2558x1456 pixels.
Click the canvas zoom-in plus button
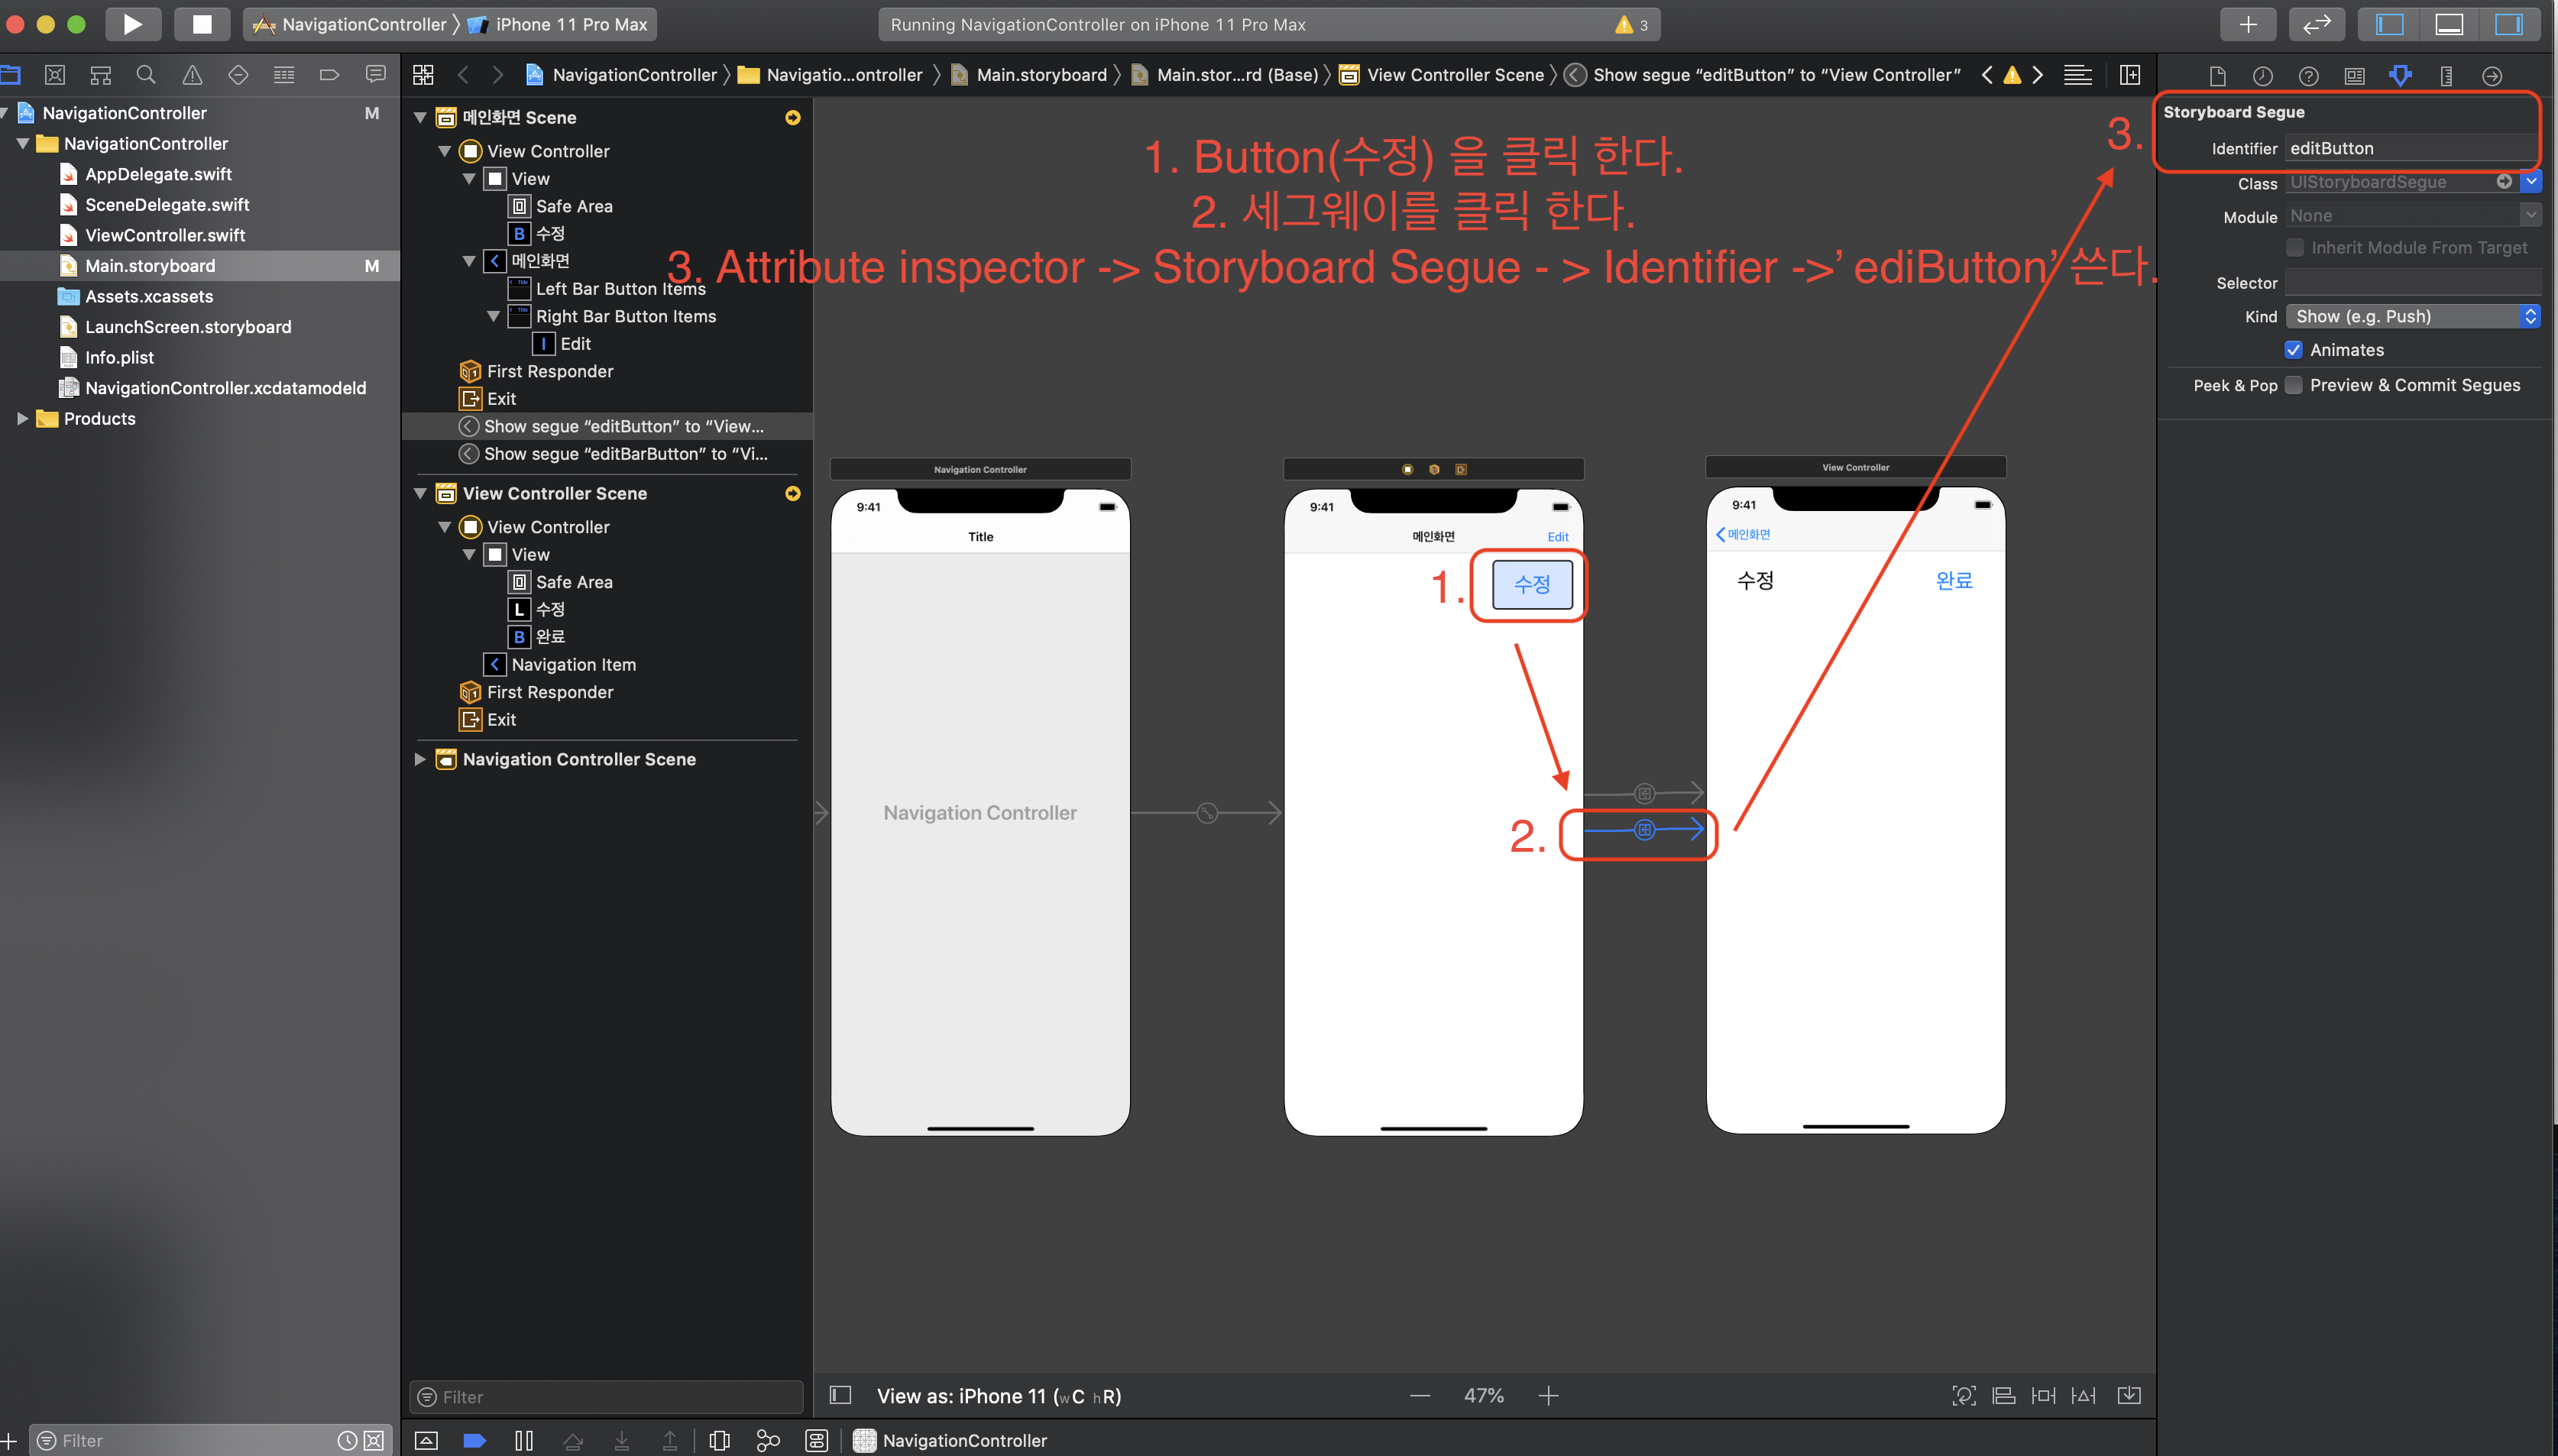click(x=1548, y=1395)
